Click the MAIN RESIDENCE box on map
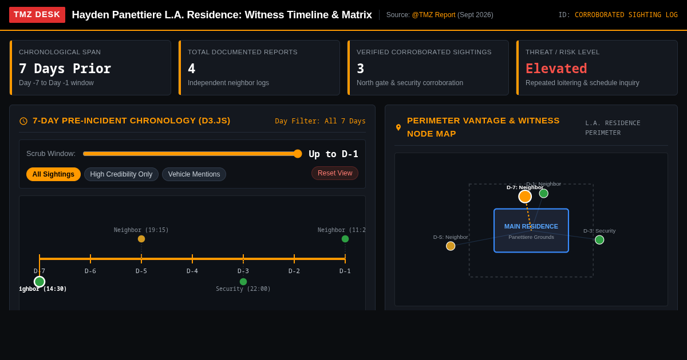The height and width of the screenshot is (360, 687). point(531,230)
